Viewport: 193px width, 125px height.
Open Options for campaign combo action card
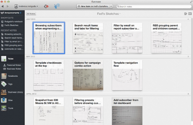[x=88, y=75]
